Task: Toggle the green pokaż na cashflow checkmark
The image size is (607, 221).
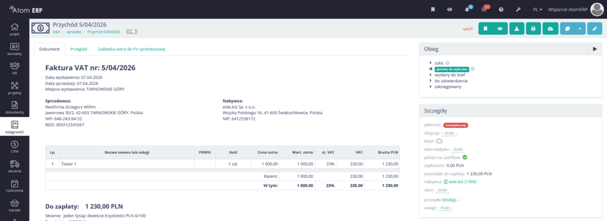Action: tap(465, 157)
